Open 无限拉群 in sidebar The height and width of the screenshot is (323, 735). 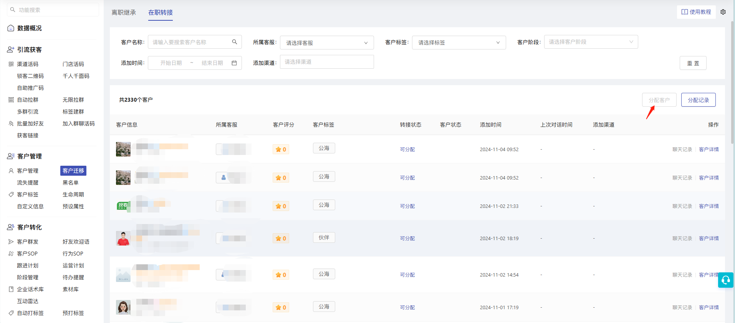coord(73,100)
